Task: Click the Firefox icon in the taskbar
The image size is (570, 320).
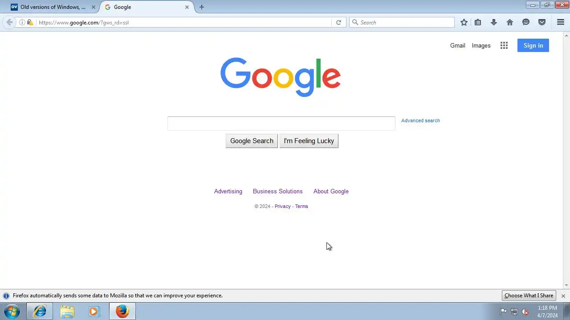Action: 122,312
